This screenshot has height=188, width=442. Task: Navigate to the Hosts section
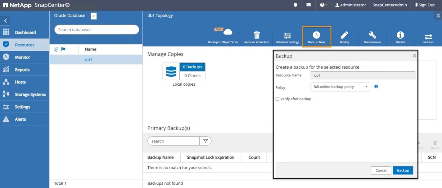[x=20, y=82]
